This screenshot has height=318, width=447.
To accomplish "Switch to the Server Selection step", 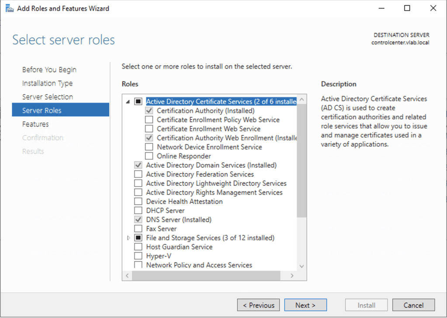I will click(47, 97).
